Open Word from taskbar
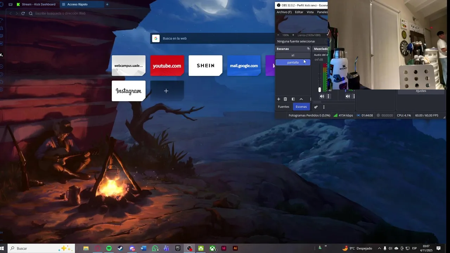Screen dimensions: 450x253 tap(143, 248)
